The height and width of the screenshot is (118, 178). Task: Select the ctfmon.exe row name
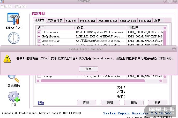(50, 32)
